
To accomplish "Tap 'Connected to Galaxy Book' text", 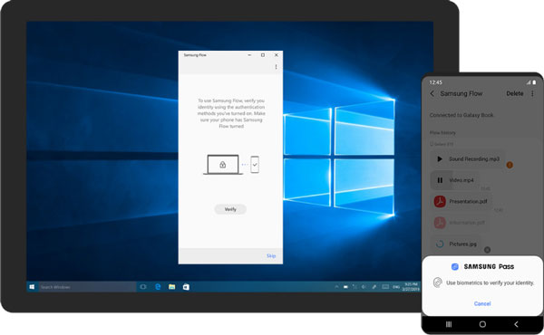I will 461,115.
